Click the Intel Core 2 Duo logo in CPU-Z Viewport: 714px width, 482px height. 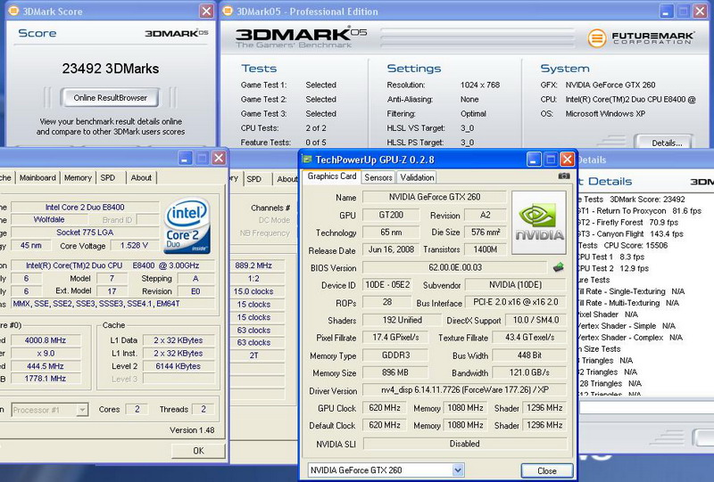coord(187,225)
